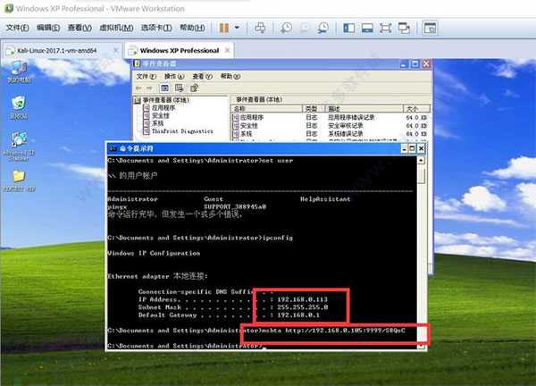
Task: Pause the virtual machine from the VMware toolbar
Action: pyautogui.click(x=224, y=28)
